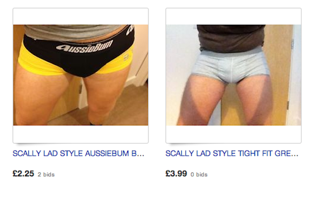
Task: Click the white frame above the AussieBum photo
Action: pyautogui.click(x=81, y=17)
